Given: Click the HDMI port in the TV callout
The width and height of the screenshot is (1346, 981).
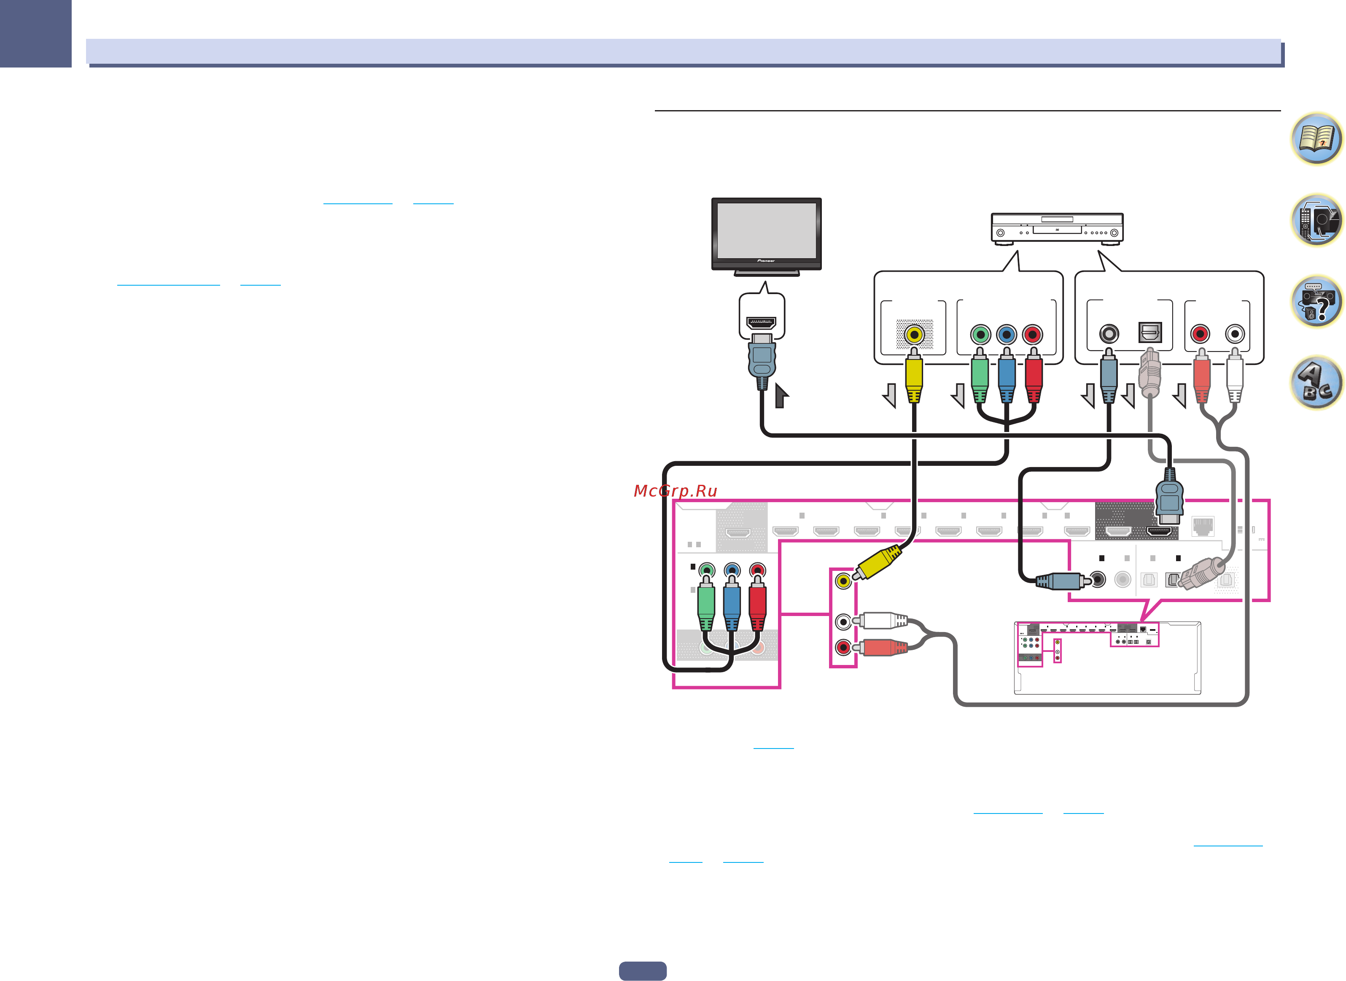Looking at the screenshot, I should coord(762,323).
